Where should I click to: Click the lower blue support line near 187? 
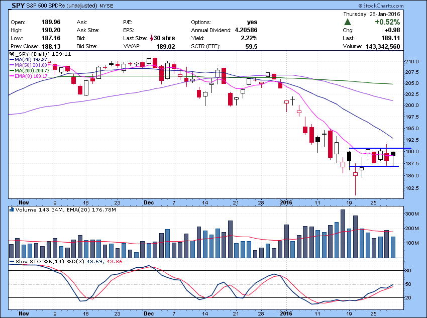(374, 166)
